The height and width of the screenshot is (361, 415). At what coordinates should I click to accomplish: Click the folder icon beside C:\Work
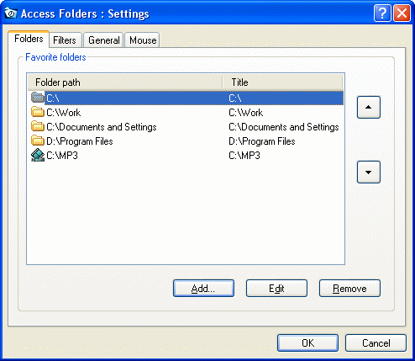coord(38,113)
